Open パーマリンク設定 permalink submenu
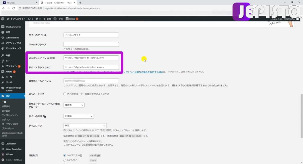This screenshot has height=164, width=303. (x=10, y=124)
